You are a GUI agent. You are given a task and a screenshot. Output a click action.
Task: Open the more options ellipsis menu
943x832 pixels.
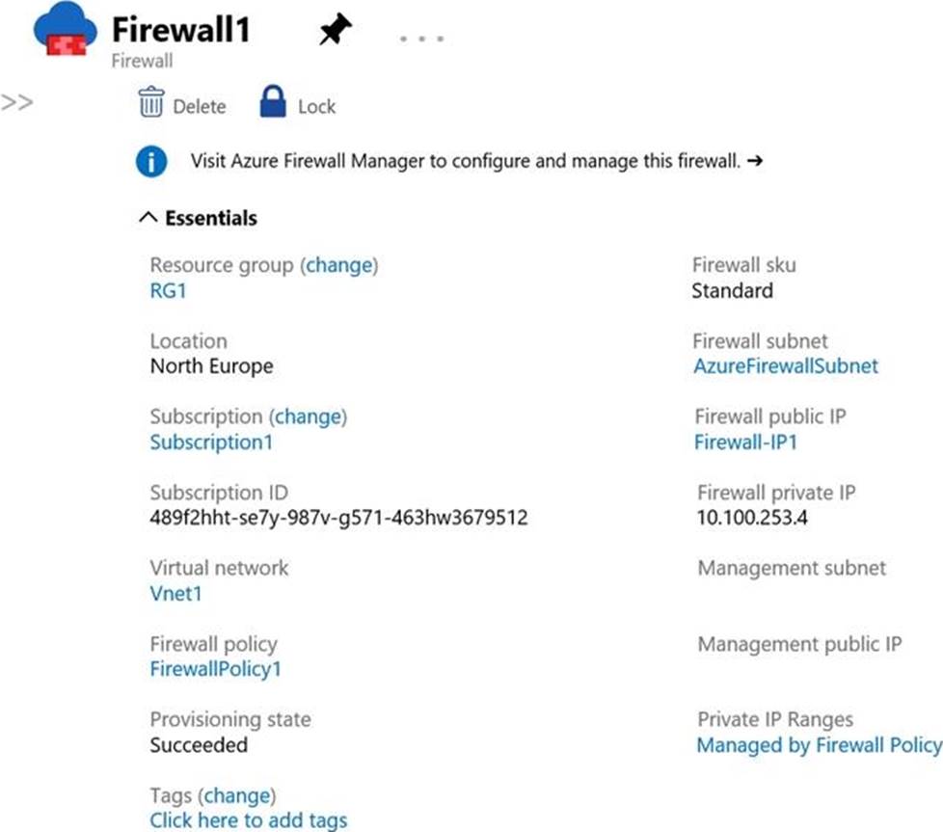tap(421, 39)
